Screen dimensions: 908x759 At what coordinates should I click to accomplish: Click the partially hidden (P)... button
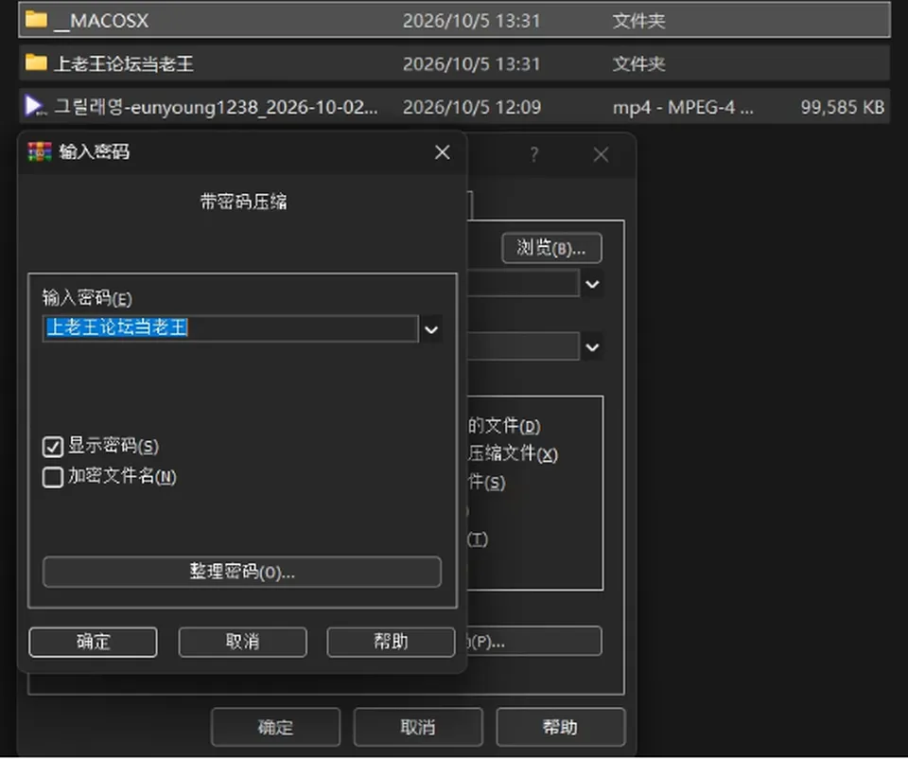(533, 642)
